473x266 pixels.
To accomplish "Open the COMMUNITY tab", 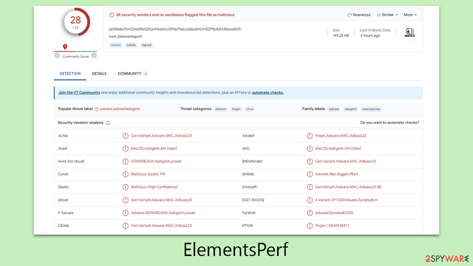I will (x=129, y=74).
